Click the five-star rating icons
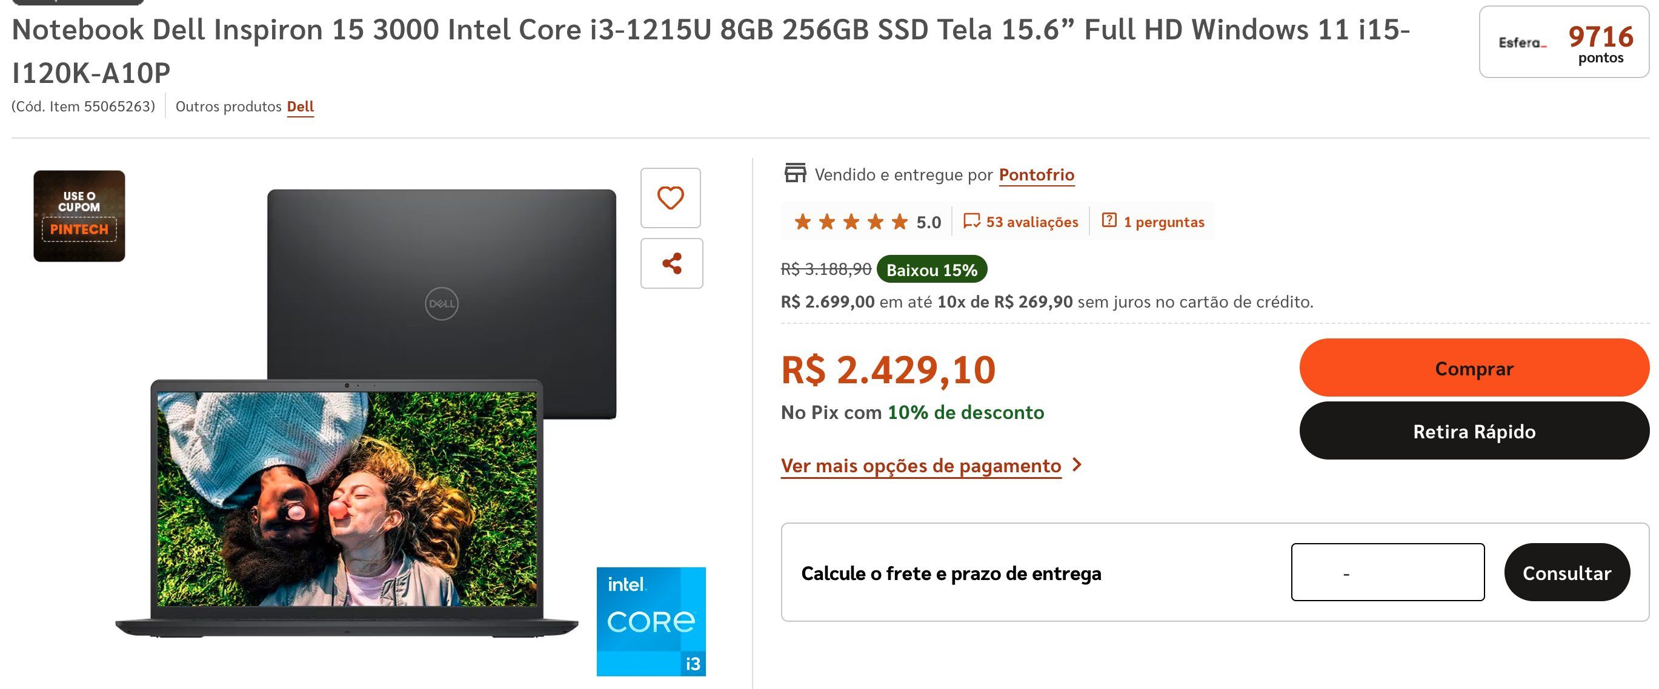This screenshot has width=1659, height=689. pos(850,222)
